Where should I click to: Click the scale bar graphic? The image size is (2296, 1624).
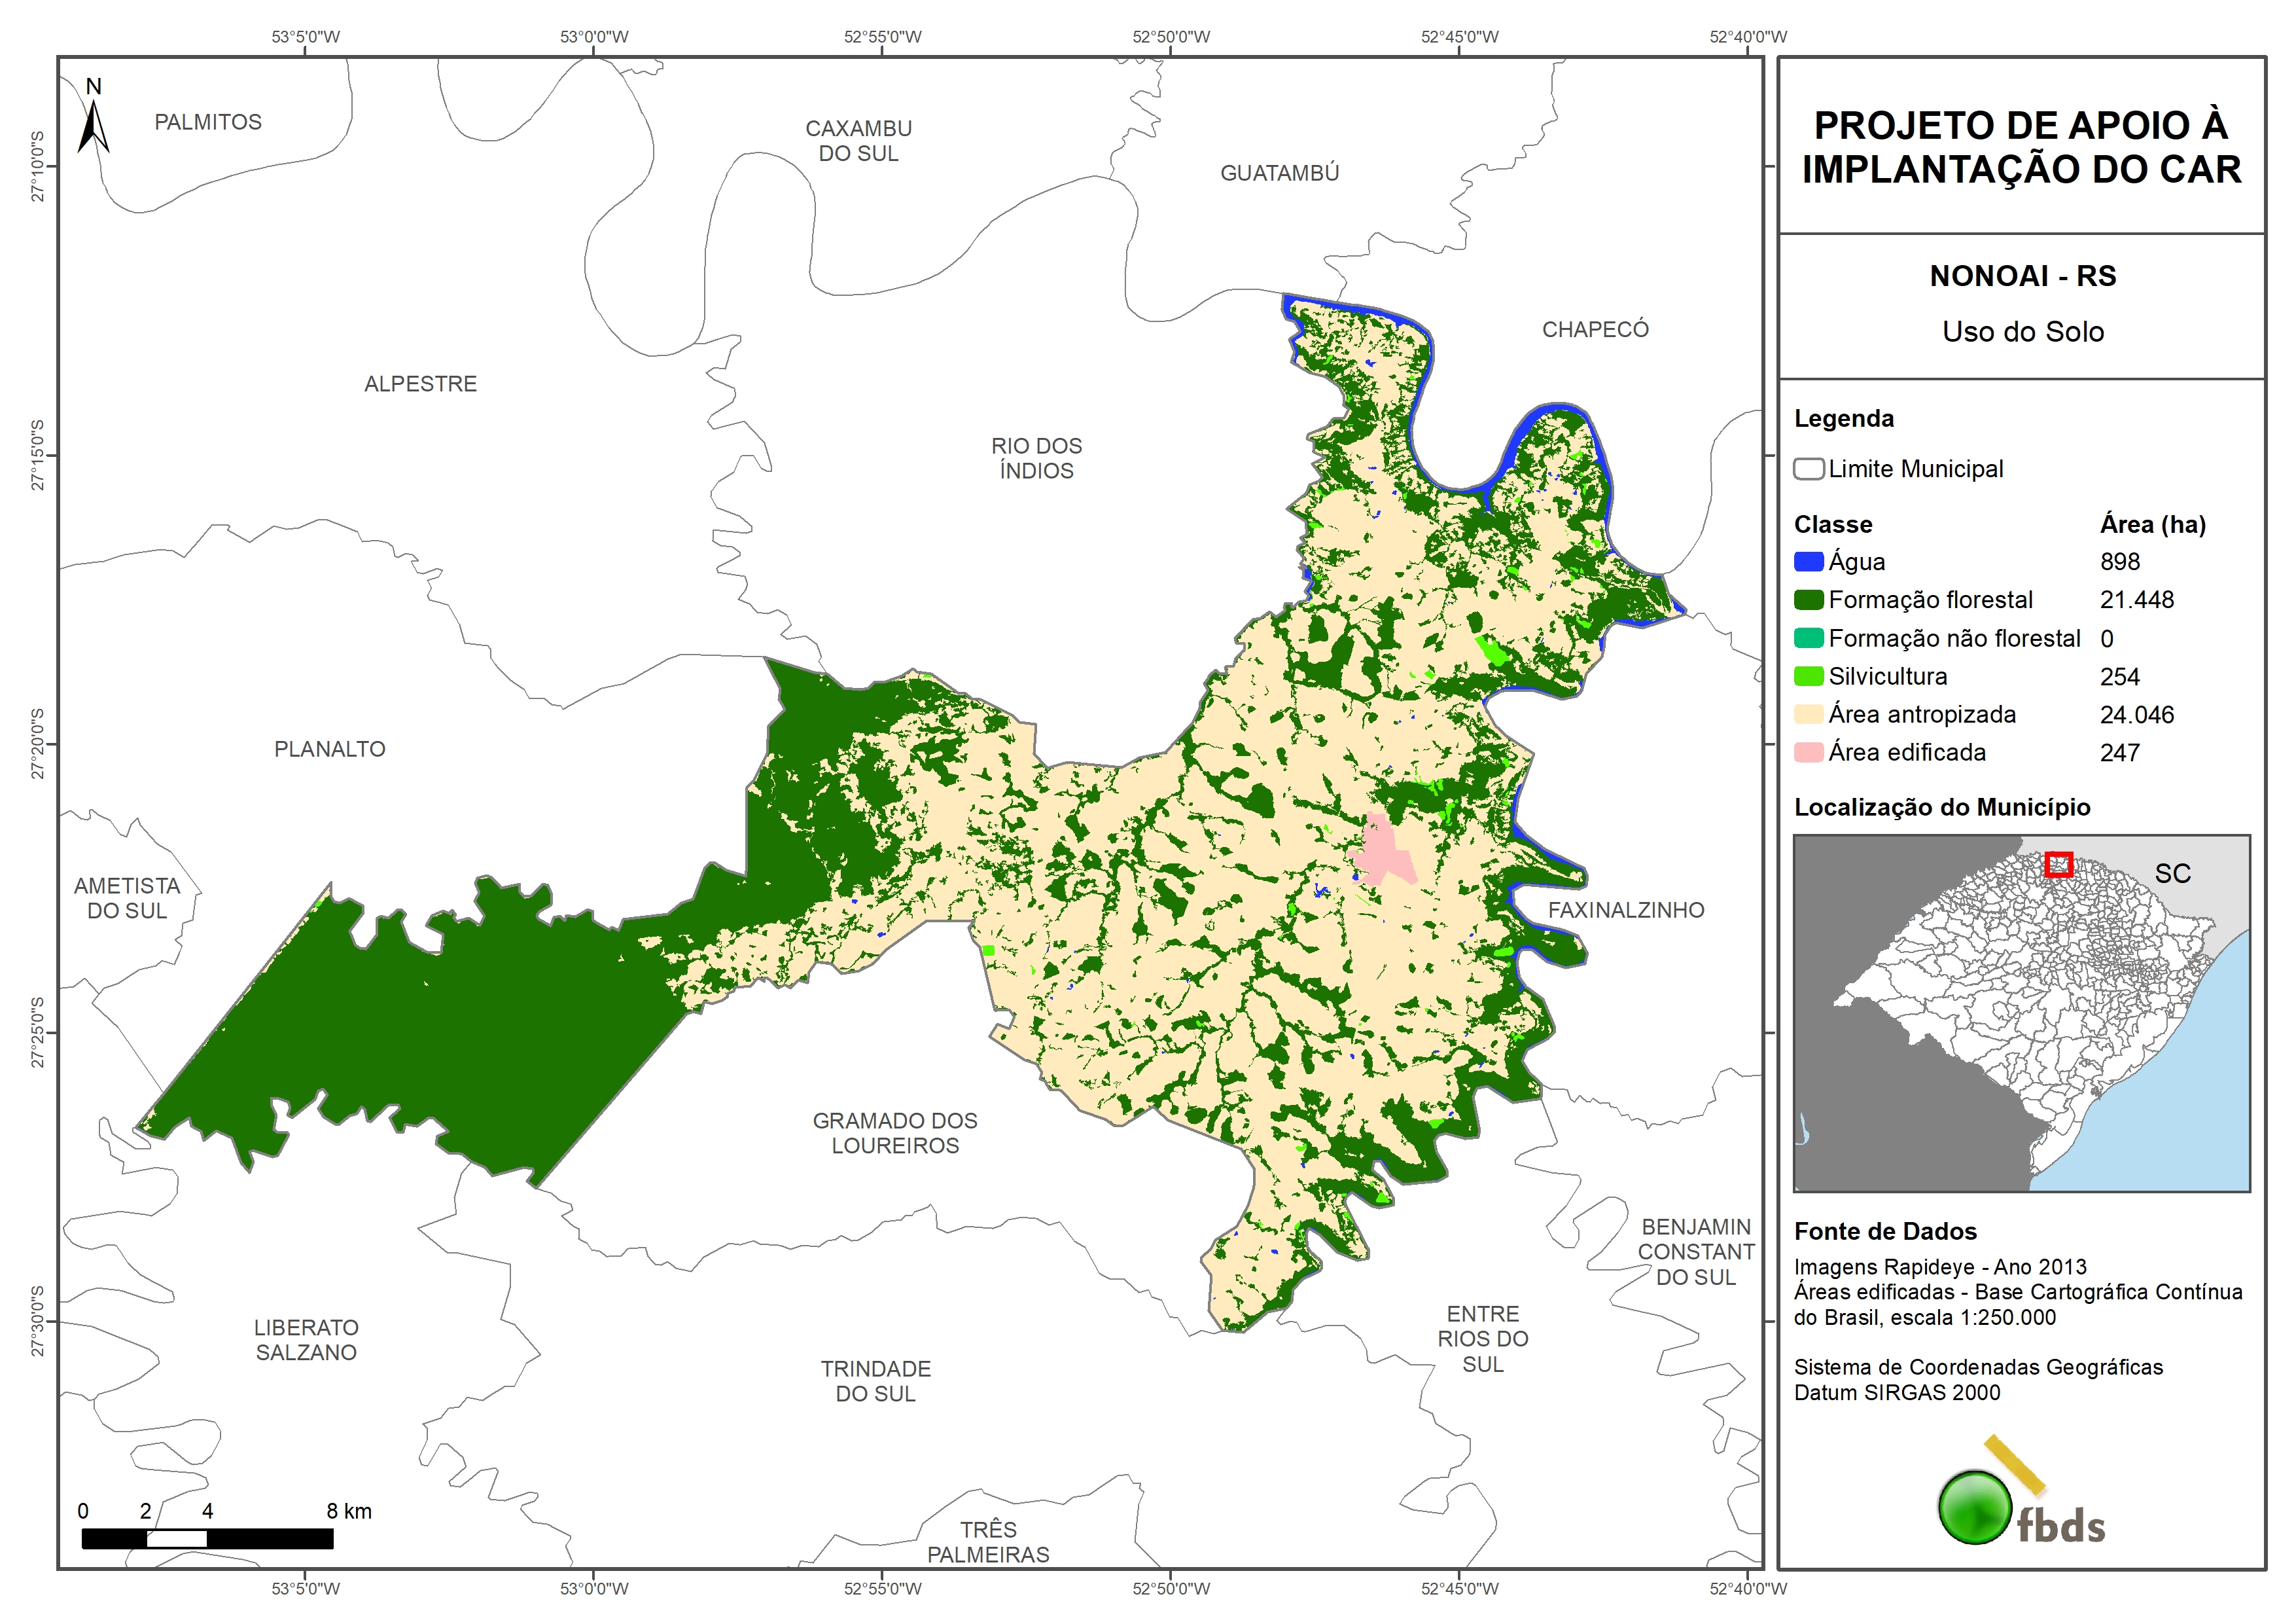click(x=207, y=1538)
